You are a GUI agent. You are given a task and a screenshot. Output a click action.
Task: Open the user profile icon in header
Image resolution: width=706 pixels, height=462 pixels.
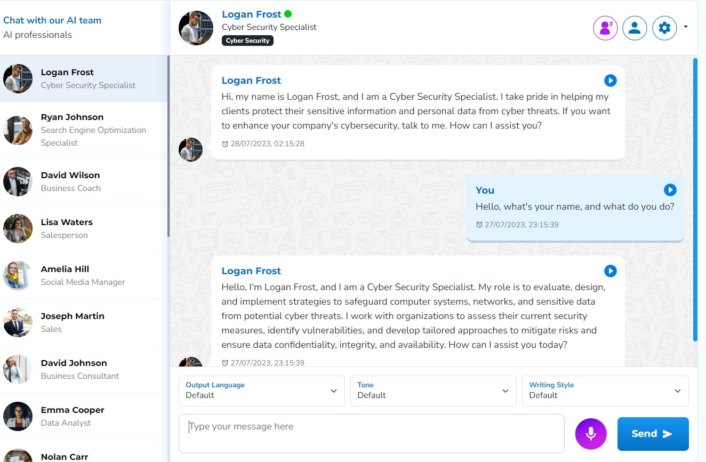(635, 28)
